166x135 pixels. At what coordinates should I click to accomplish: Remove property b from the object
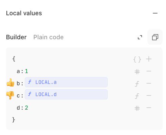pos(149,83)
